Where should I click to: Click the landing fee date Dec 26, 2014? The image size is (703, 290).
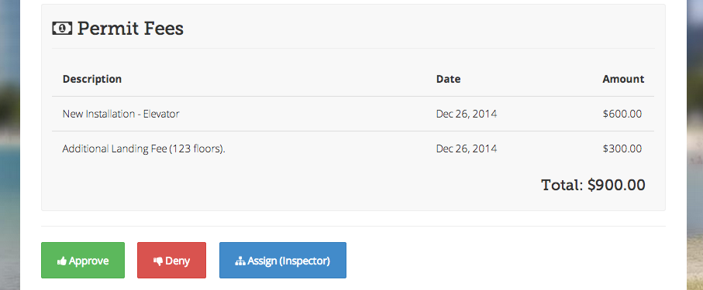467,148
